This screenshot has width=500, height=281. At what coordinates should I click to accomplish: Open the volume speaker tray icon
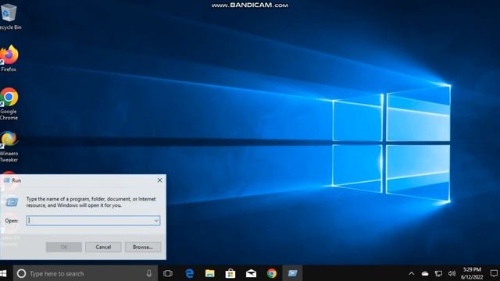pyautogui.click(x=452, y=273)
